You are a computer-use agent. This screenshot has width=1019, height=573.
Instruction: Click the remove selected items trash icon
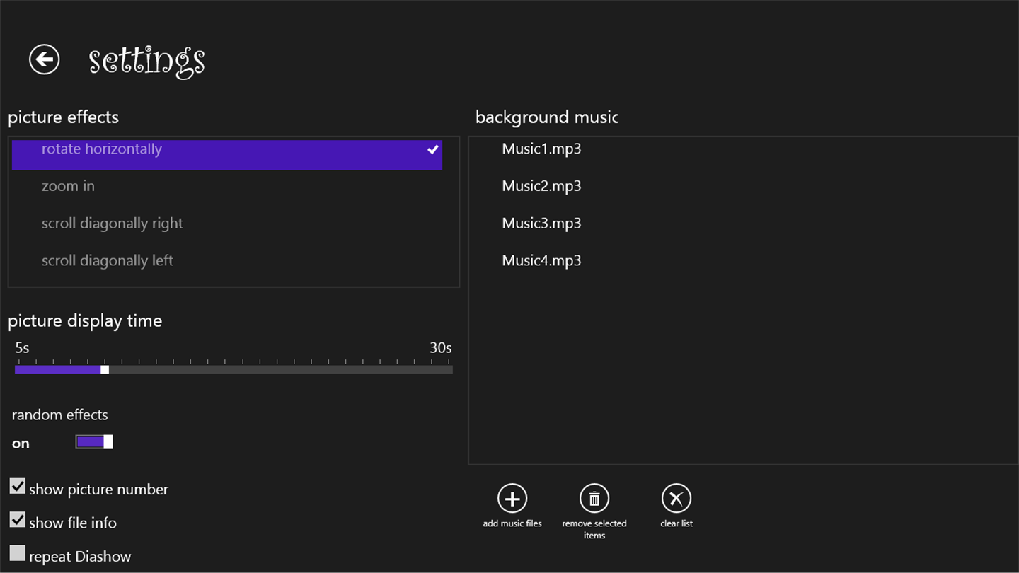click(594, 499)
